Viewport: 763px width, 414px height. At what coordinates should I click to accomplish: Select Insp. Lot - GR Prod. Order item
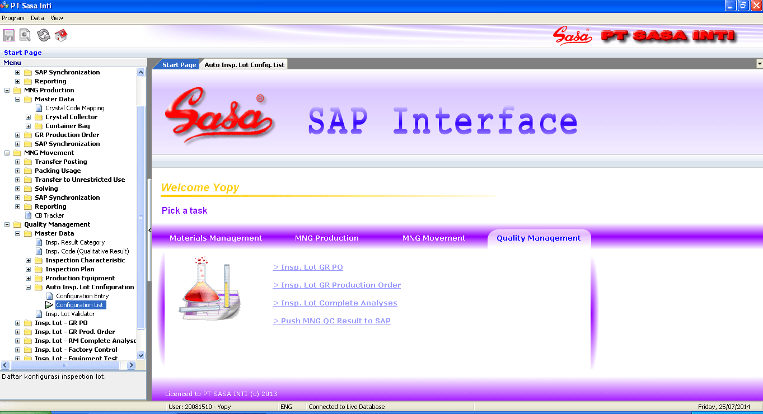[74, 332]
